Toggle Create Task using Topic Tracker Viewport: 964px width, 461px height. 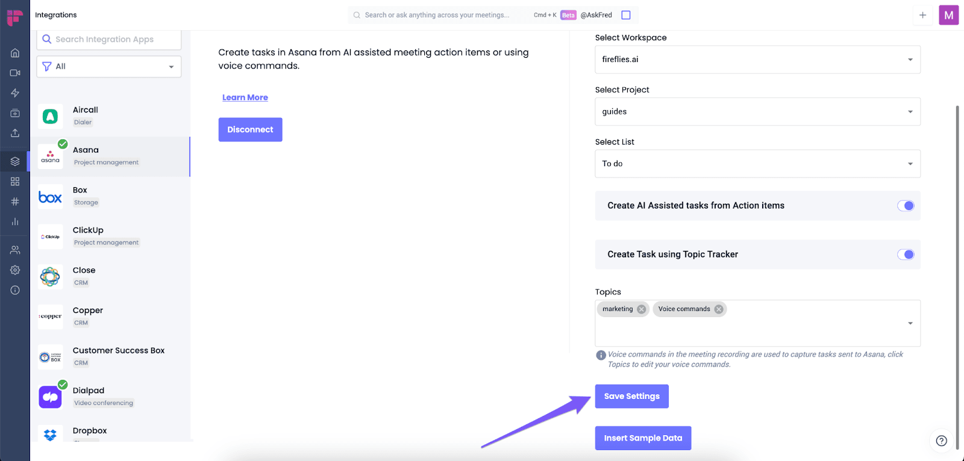click(x=906, y=255)
